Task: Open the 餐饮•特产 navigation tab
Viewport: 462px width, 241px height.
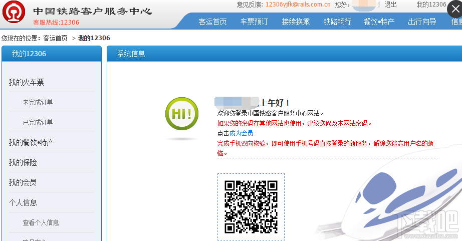Action: [379, 22]
